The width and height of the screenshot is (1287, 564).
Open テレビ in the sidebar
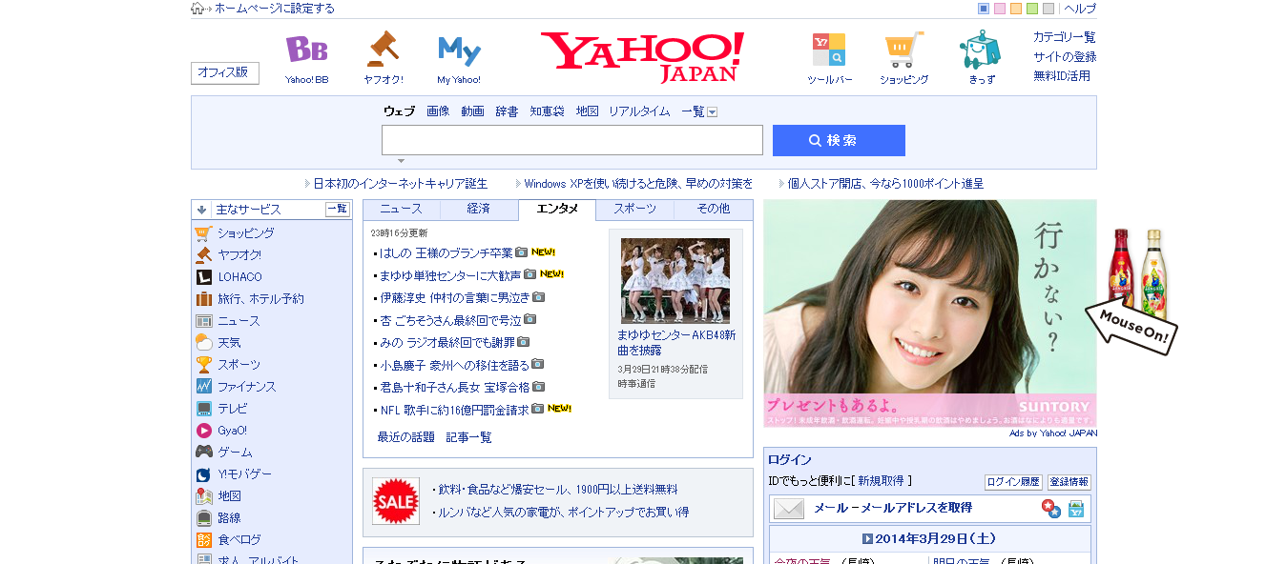pos(232,408)
